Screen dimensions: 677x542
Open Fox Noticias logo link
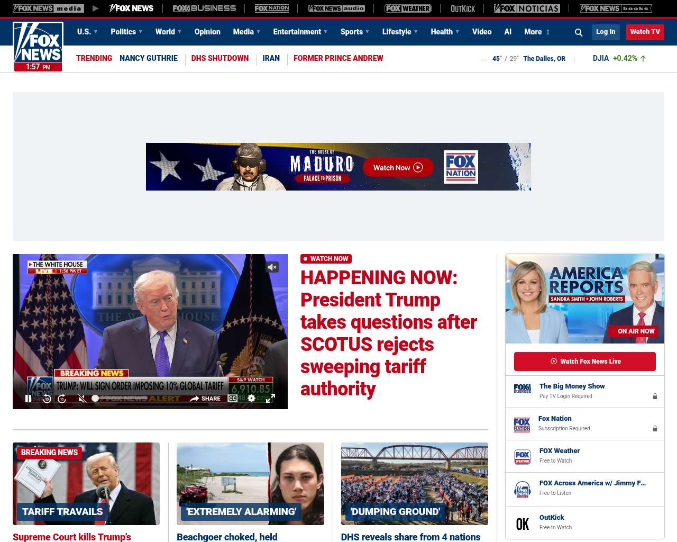point(527,8)
